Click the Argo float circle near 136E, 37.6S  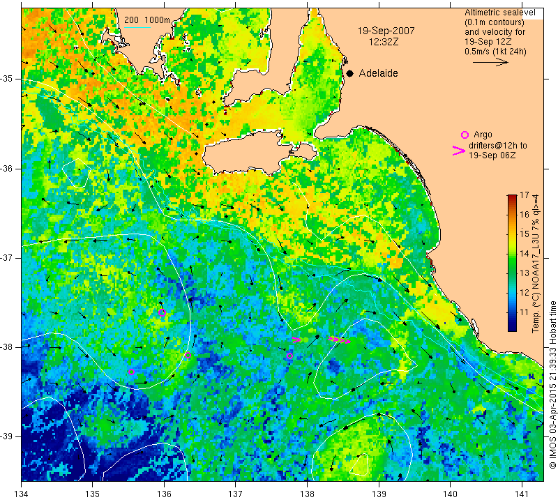coord(162,313)
